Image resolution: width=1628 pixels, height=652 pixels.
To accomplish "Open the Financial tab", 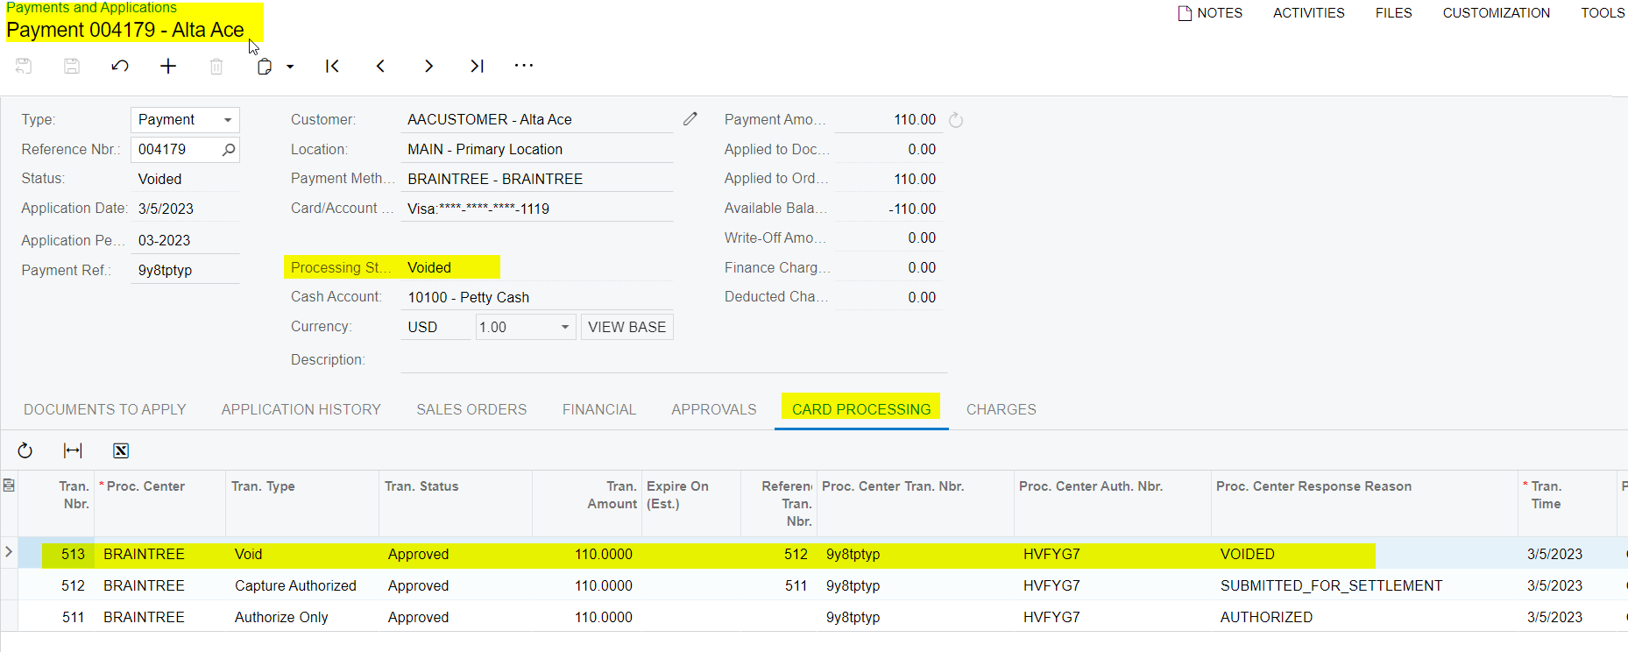I will click(x=599, y=409).
